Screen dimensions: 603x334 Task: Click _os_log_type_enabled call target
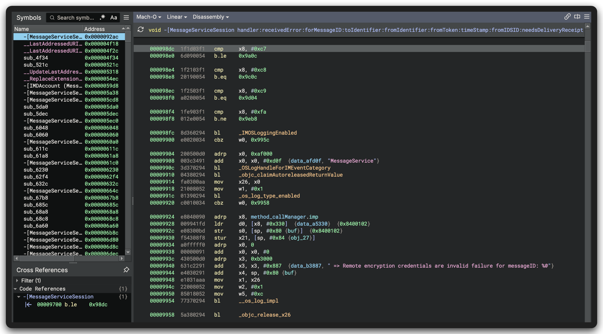[x=269, y=196]
